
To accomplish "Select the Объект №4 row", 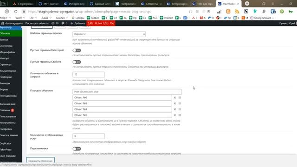I will 122,109.
